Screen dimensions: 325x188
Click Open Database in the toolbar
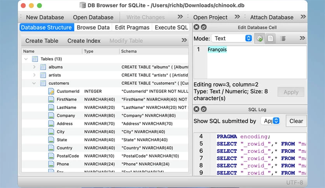(x=93, y=17)
